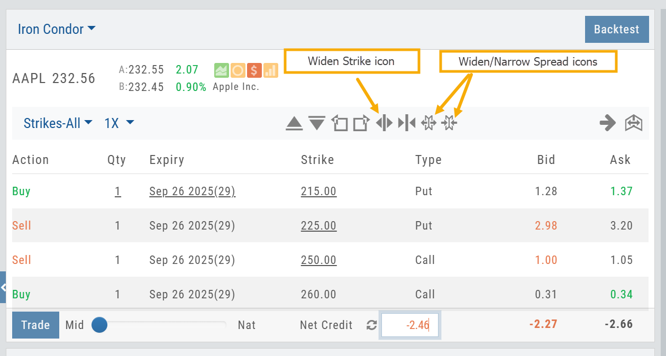Shift strikes up with the up-triangle icon
The width and height of the screenshot is (666, 356).
point(294,124)
